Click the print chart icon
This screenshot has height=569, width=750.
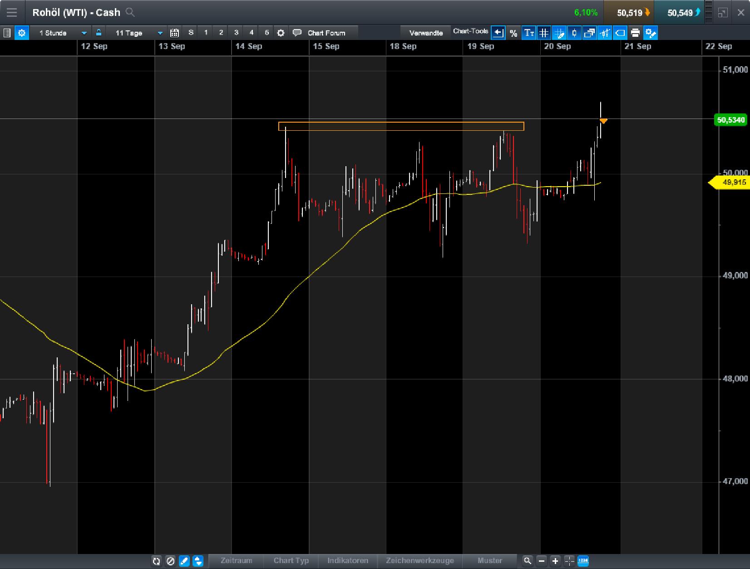[x=635, y=33]
